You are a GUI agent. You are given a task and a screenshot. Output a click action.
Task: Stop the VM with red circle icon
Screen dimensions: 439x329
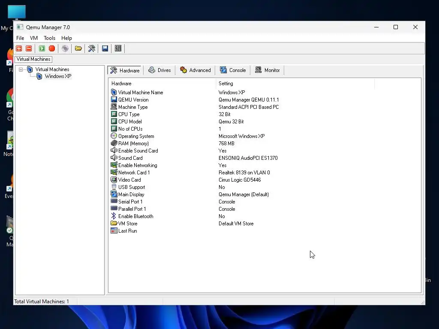coord(52,48)
